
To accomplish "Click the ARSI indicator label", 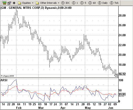I will coord(4,80).
